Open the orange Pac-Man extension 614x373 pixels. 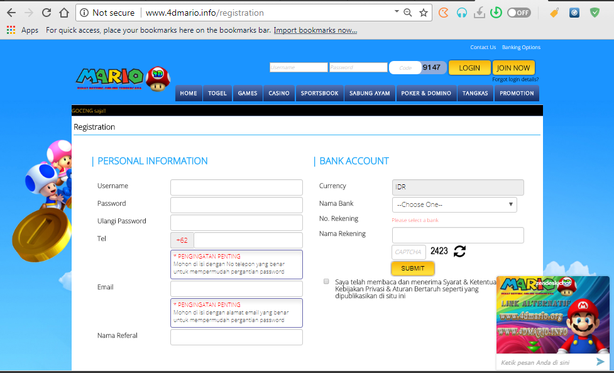coord(443,13)
